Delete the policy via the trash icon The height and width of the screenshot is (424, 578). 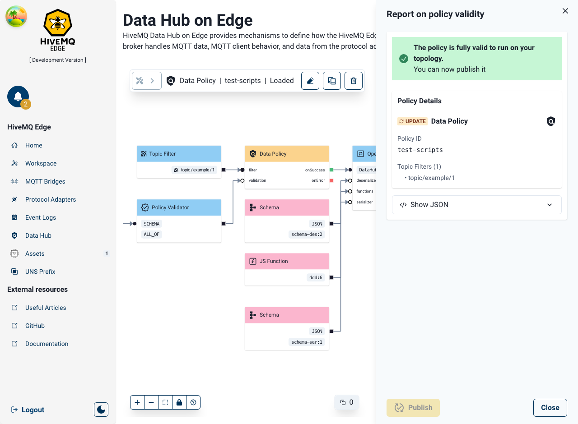tap(354, 81)
